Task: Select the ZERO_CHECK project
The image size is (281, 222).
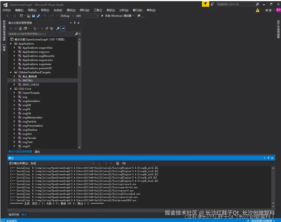Action: tap(31, 85)
